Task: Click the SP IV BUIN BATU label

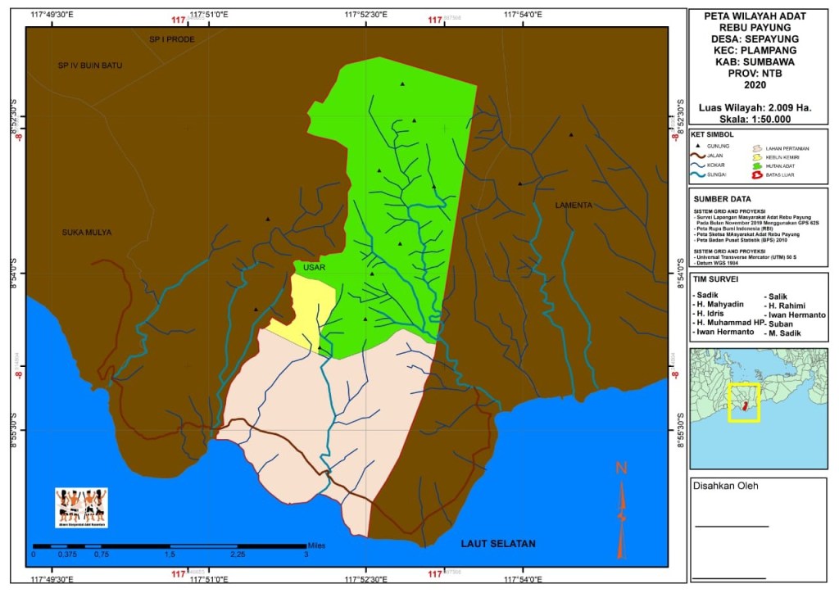Action: 89,65
